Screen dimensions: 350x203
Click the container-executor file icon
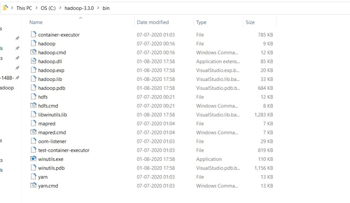coord(34,34)
